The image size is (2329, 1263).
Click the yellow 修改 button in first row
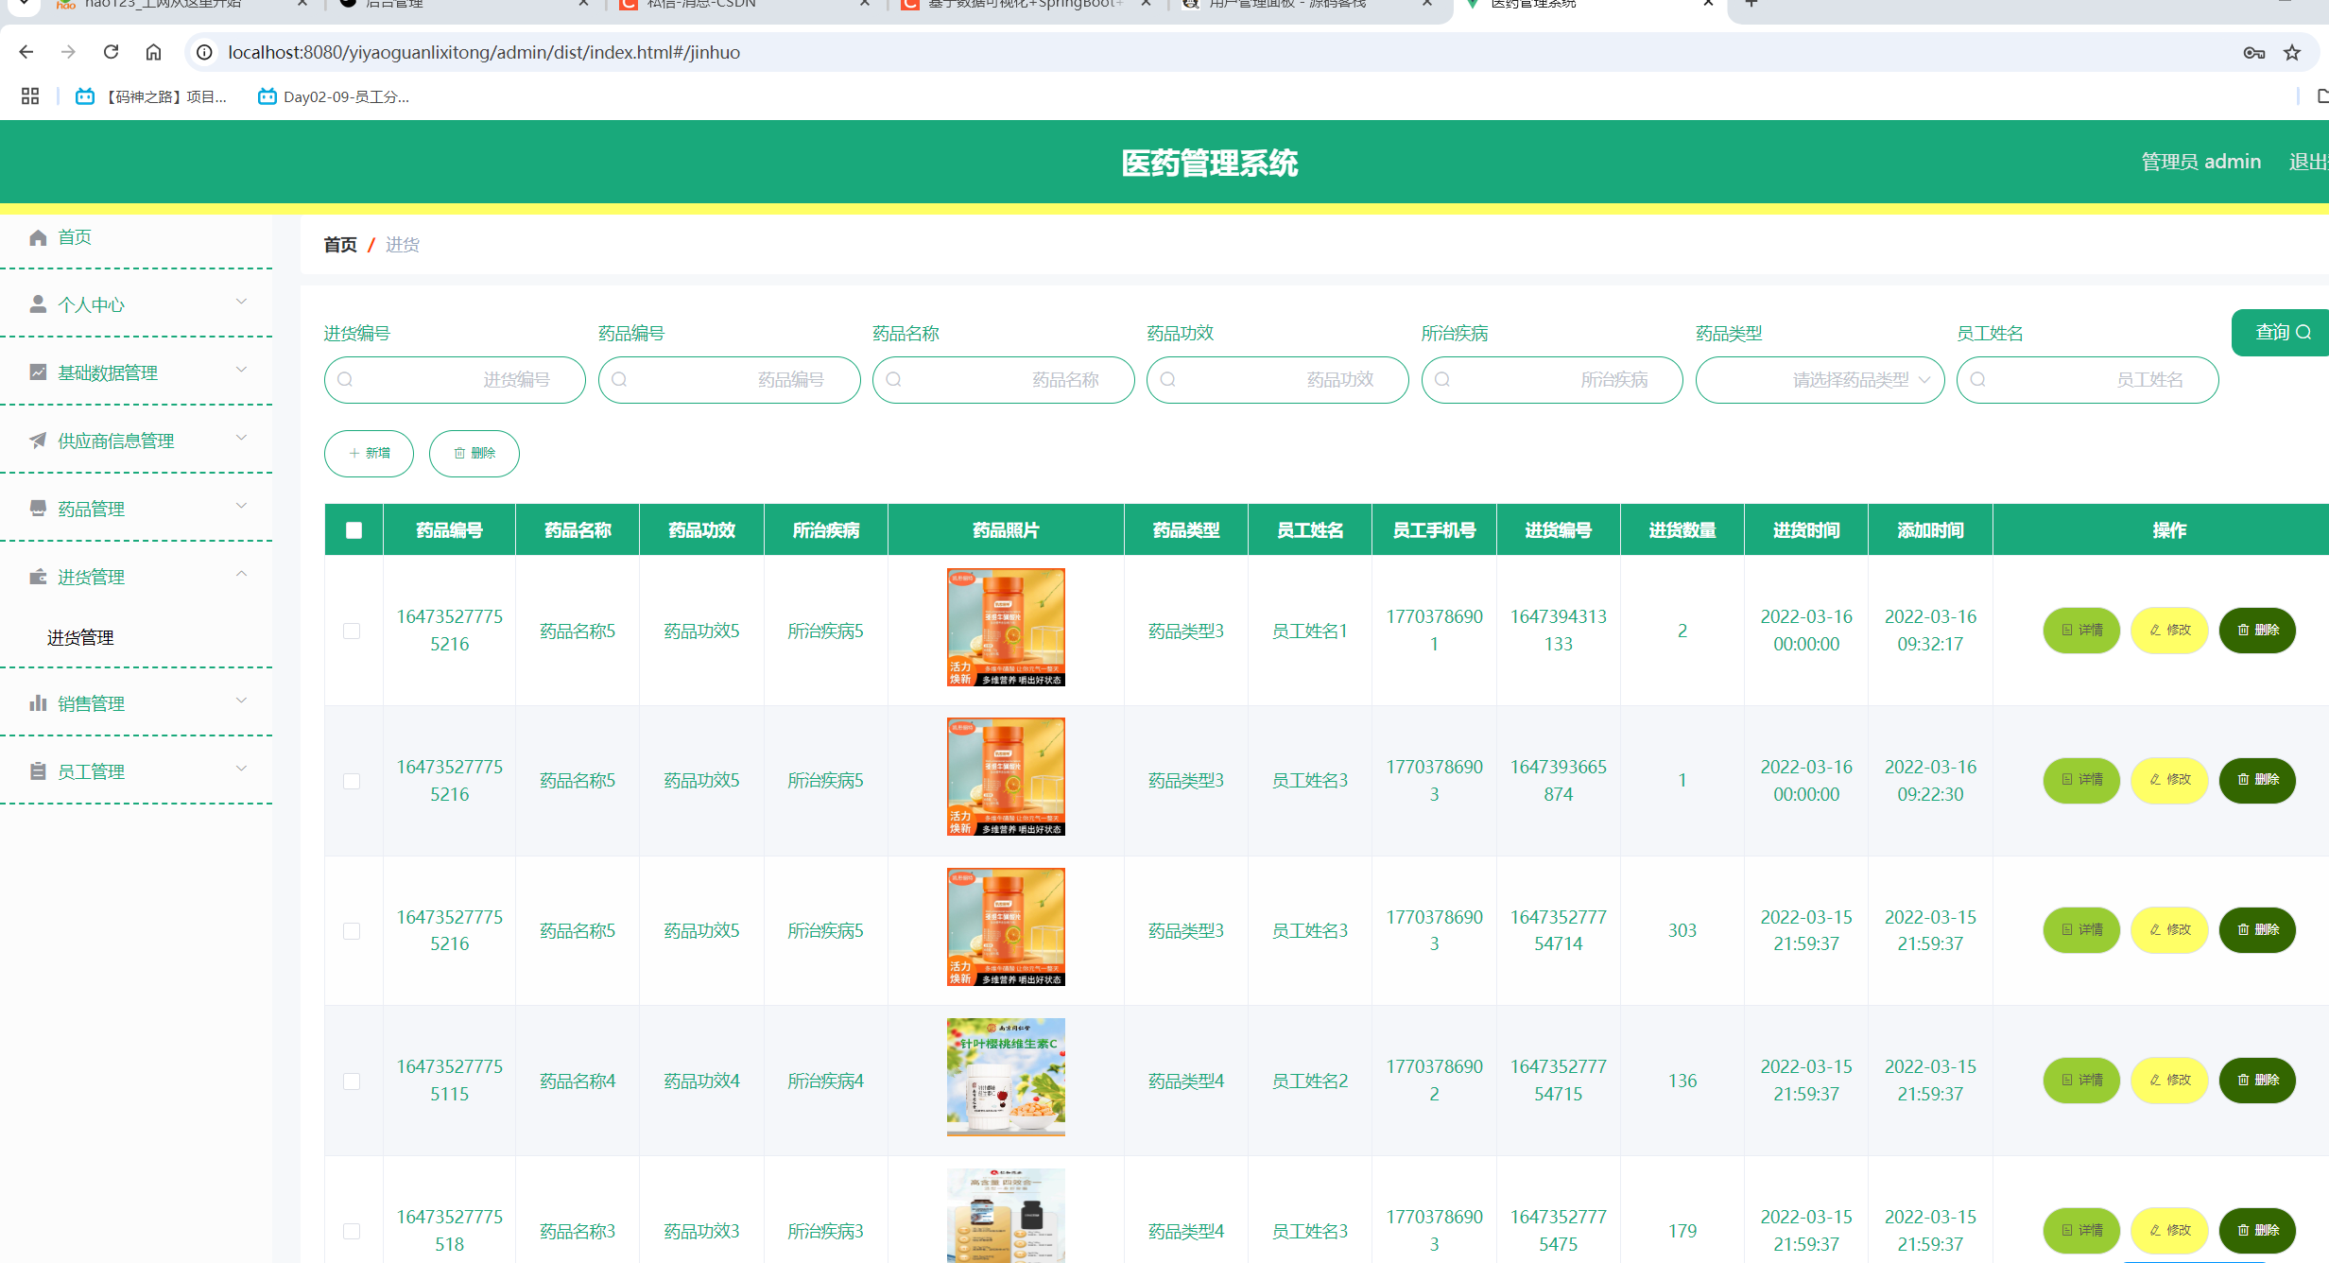click(x=2169, y=631)
